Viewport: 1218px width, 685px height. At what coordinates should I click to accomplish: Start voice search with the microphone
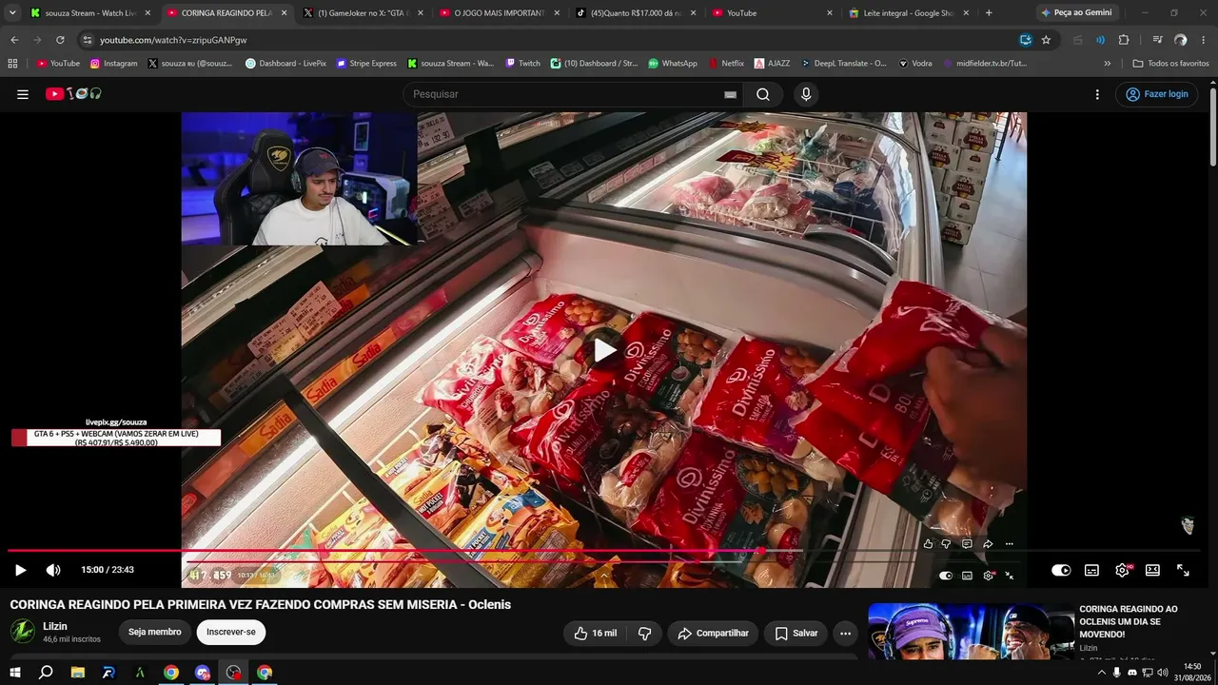[x=806, y=94]
